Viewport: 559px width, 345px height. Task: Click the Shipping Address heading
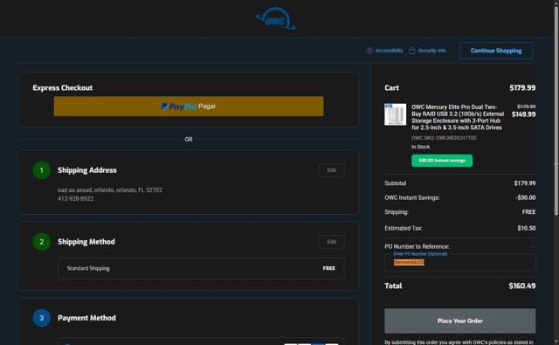pos(87,170)
